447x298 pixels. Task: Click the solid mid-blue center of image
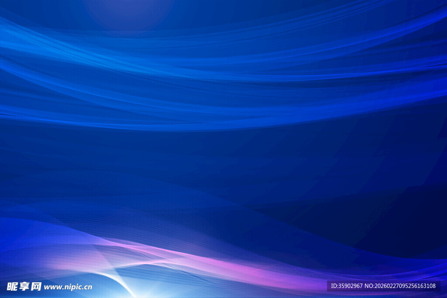pyautogui.click(x=218, y=153)
